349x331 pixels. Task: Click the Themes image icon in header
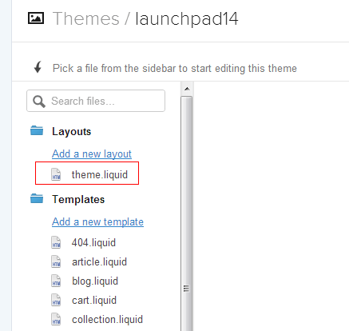tap(36, 18)
